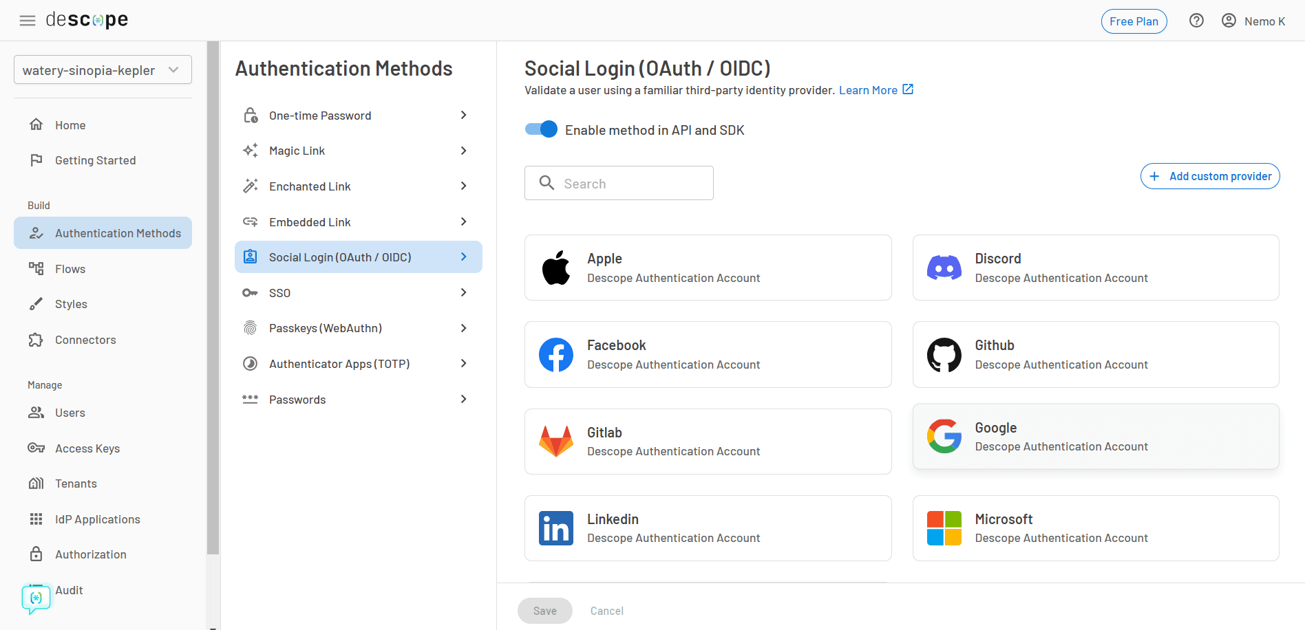1305x630 pixels.
Task: Open the Microsoft provider settings
Action: 1094,528
